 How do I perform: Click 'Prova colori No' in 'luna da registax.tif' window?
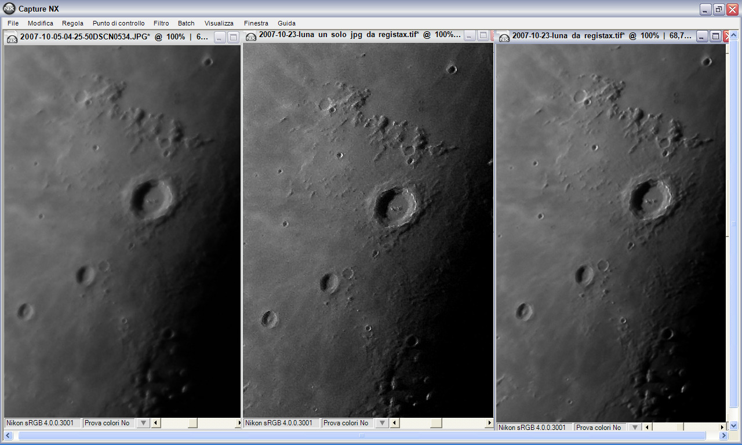(x=600, y=427)
